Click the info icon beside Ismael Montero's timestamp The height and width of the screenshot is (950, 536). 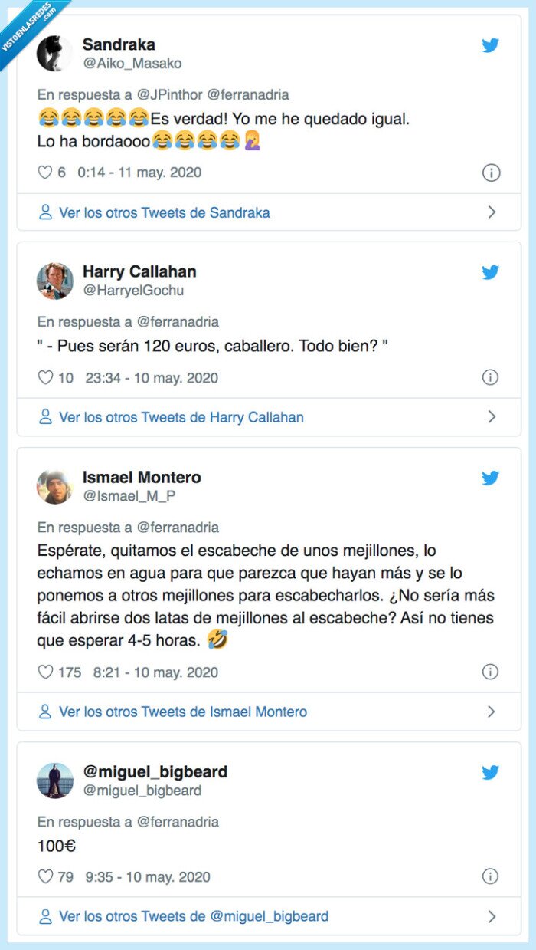click(490, 672)
